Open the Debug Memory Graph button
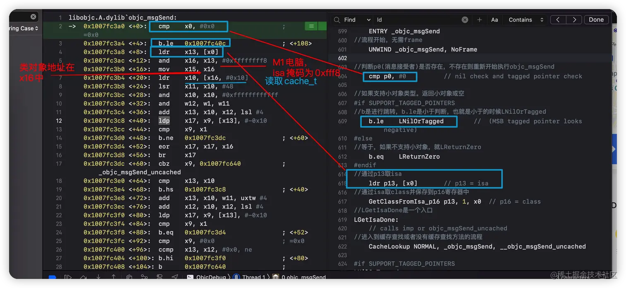This screenshot has height=288, width=626. [144, 277]
